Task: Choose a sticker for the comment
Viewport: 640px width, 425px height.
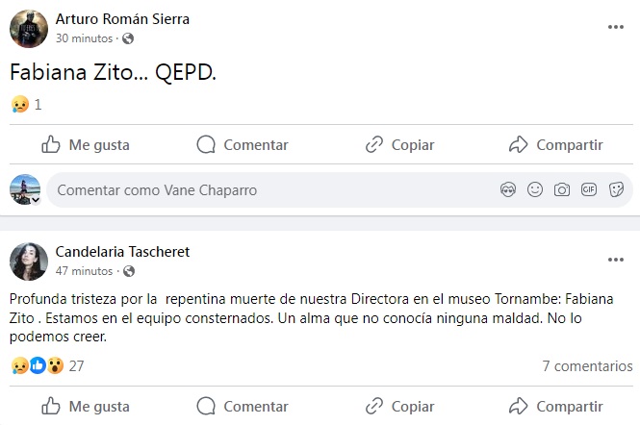Action: pos(617,190)
